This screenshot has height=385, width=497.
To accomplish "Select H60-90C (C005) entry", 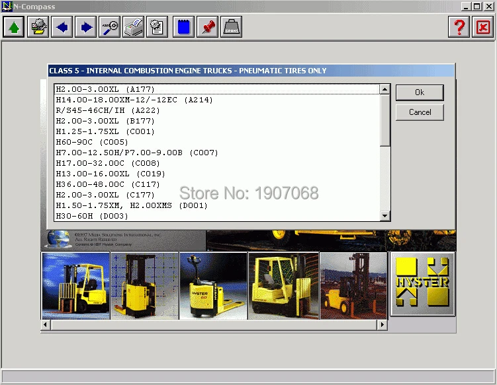I will [x=217, y=142].
